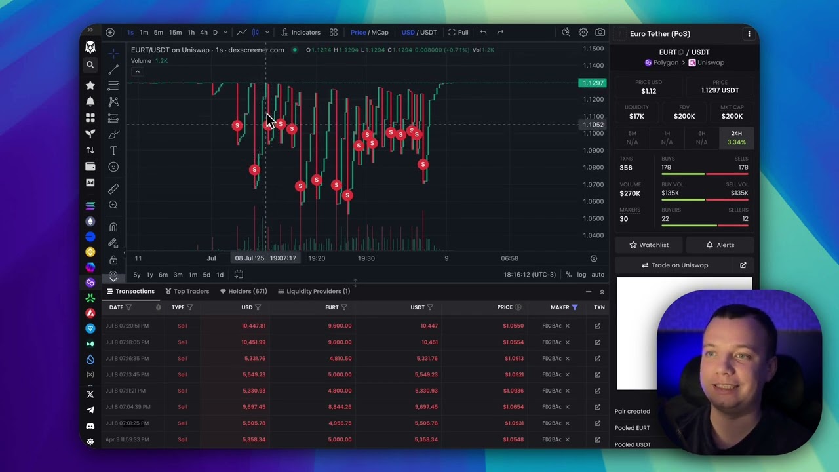The height and width of the screenshot is (472, 839).
Task: Select the trend line drawing tool
Action: [113, 69]
